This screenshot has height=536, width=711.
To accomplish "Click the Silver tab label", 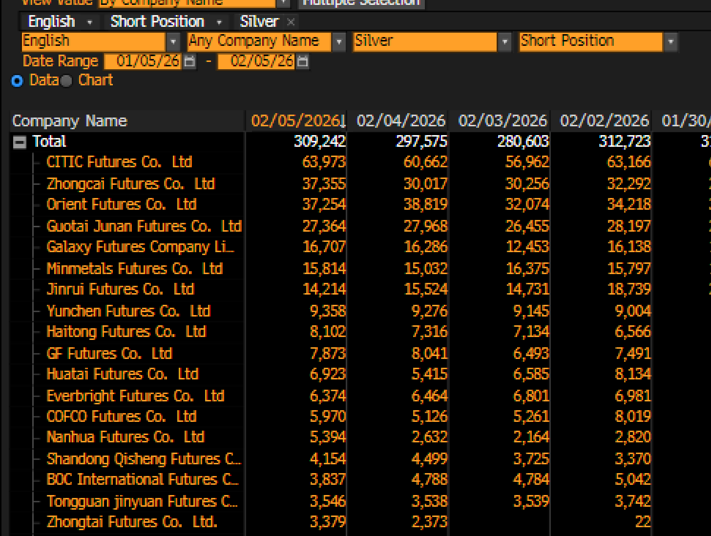I will click(x=259, y=22).
